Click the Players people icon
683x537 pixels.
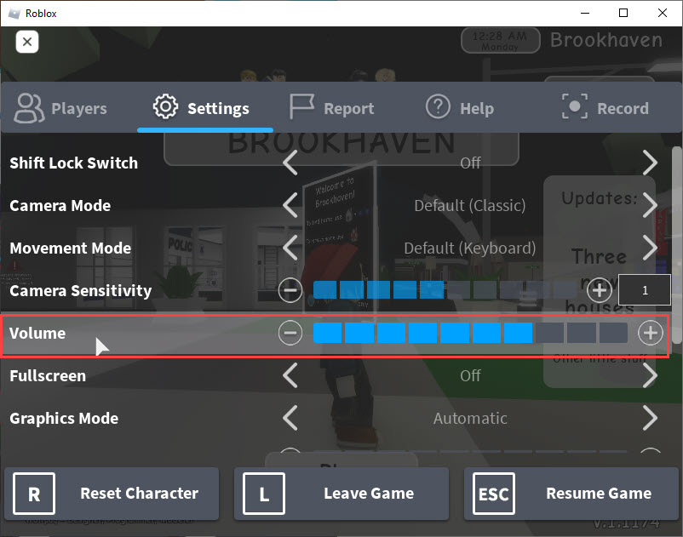pyautogui.click(x=29, y=108)
